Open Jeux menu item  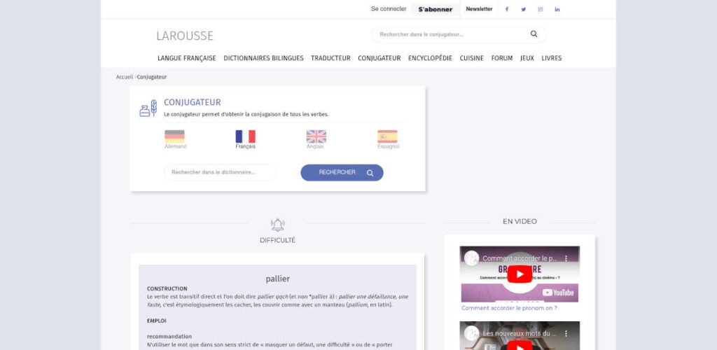coord(527,58)
